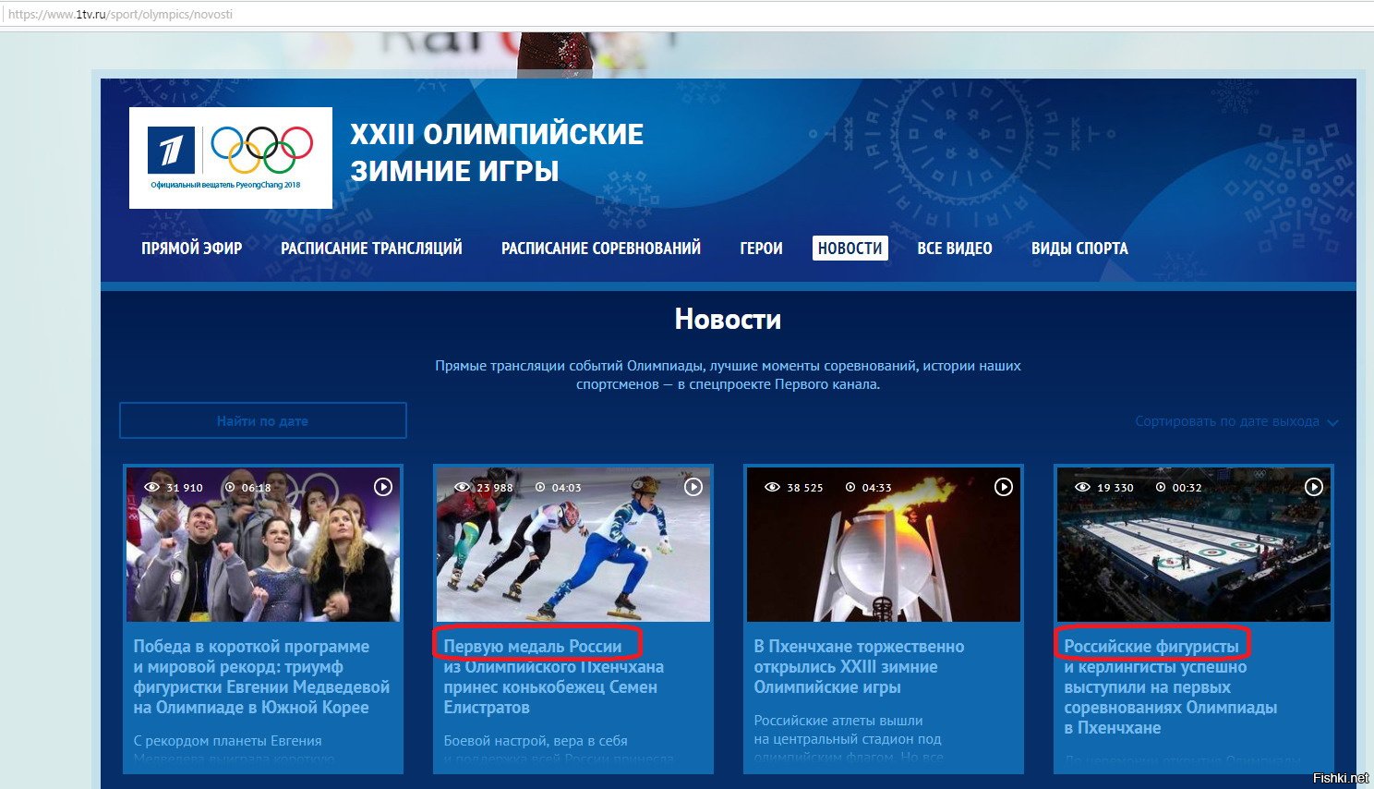1374x789 pixels.
Task: Click the eye icon beside 31 910 views
Action: tap(152, 487)
